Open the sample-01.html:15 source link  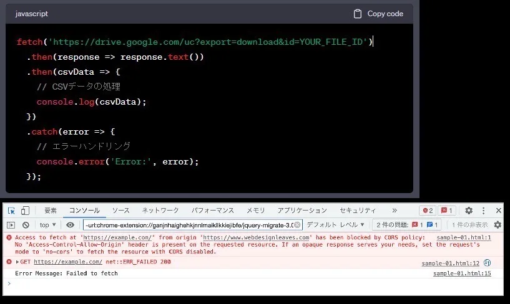pyautogui.click(x=462, y=273)
